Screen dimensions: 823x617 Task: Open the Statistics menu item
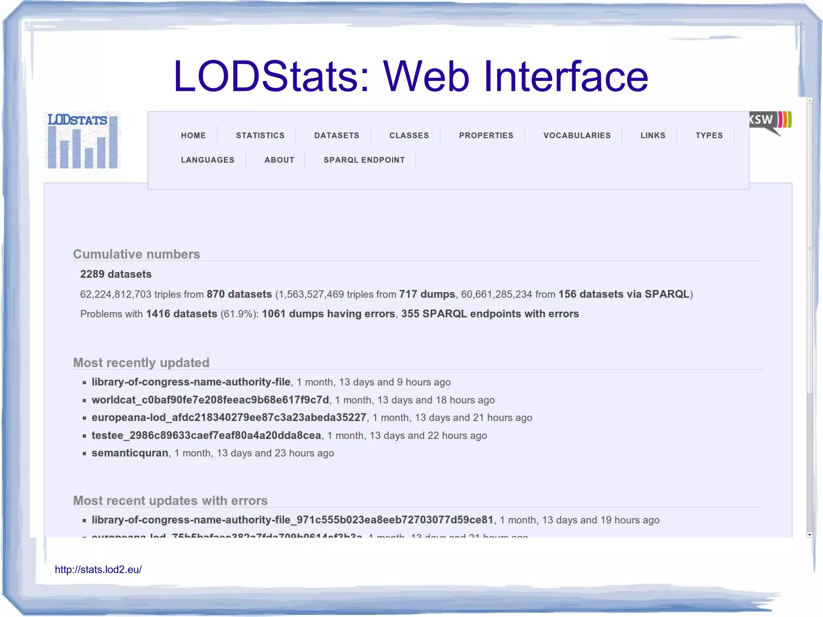click(x=260, y=135)
